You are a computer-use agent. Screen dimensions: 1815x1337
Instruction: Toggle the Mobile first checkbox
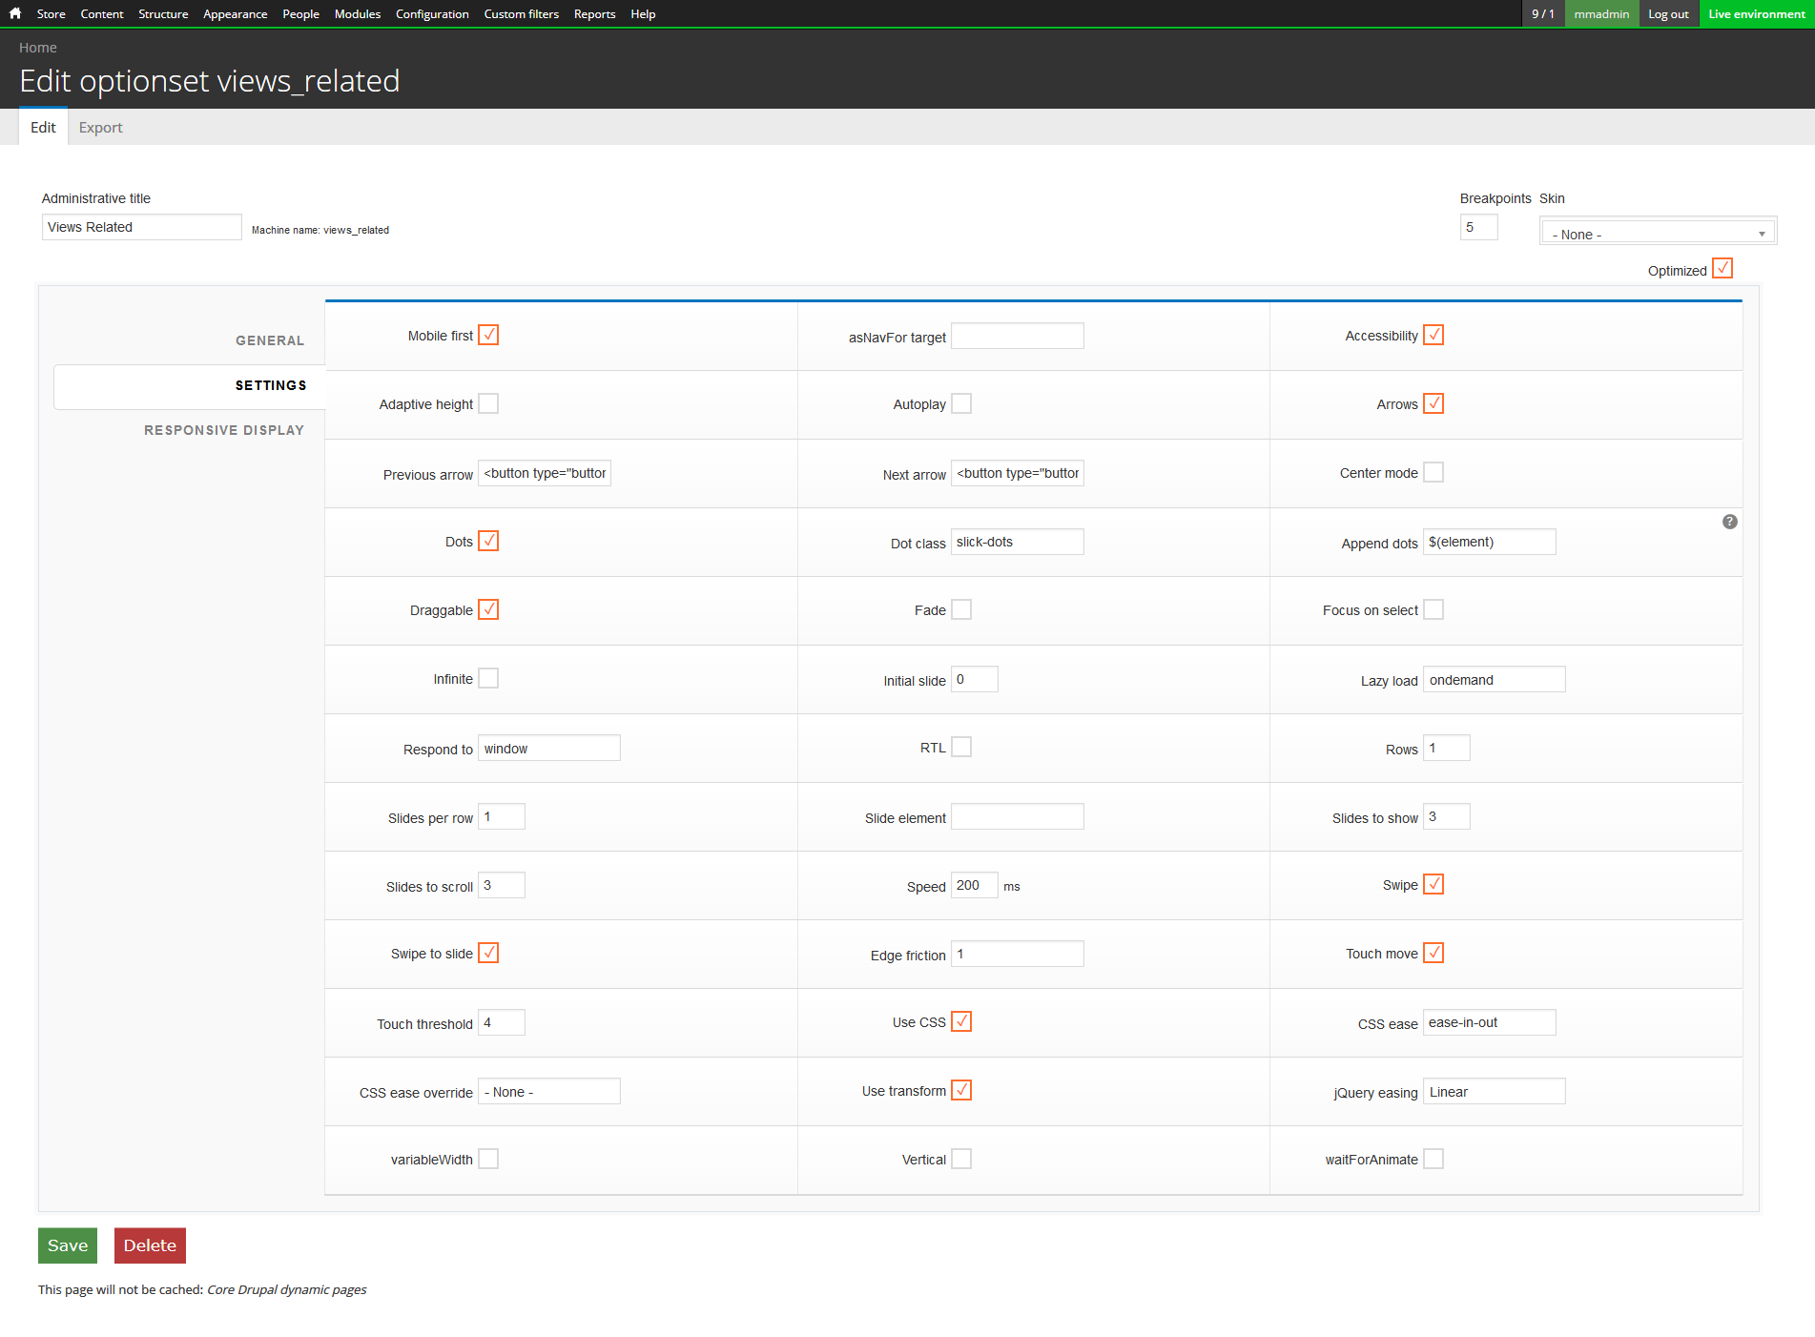(x=488, y=335)
